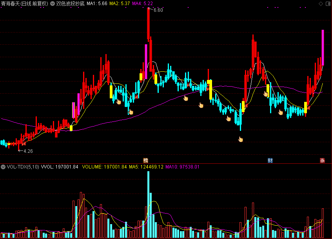Select the MA4: 5.22 value
This screenshot has height=239, width=332.
pyautogui.click(x=142, y=4)
